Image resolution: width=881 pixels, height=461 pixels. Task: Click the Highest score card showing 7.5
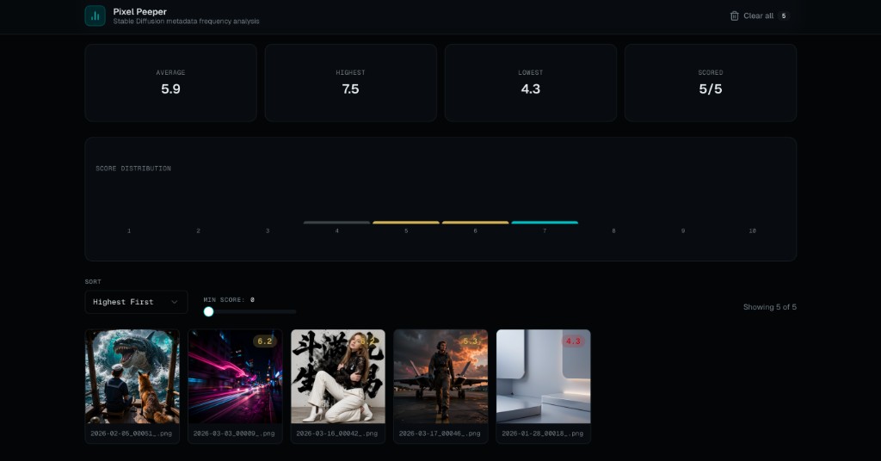click(x=350, y=83)
